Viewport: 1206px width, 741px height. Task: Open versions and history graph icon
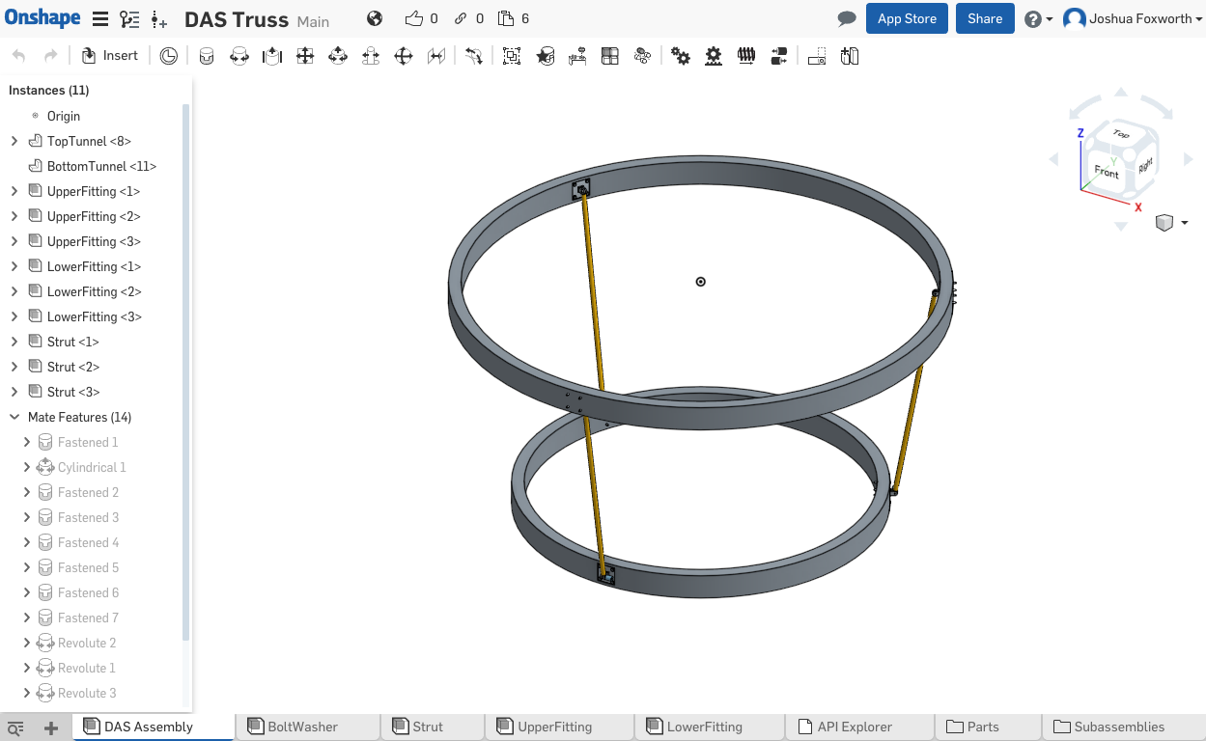click(129, 18)
